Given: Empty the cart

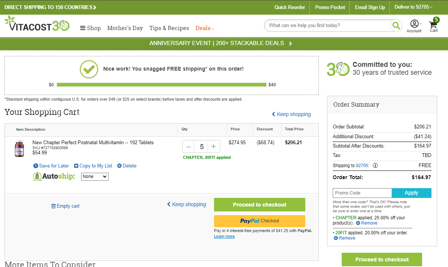Looking at the screenshot, I should click(x=65, y=206).
